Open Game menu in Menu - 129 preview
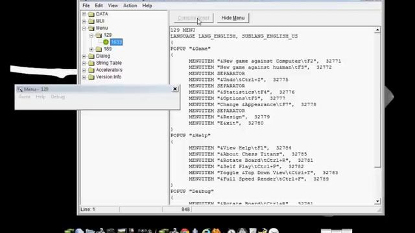Viewport: 415px width, 233px height. pos(25,96)
